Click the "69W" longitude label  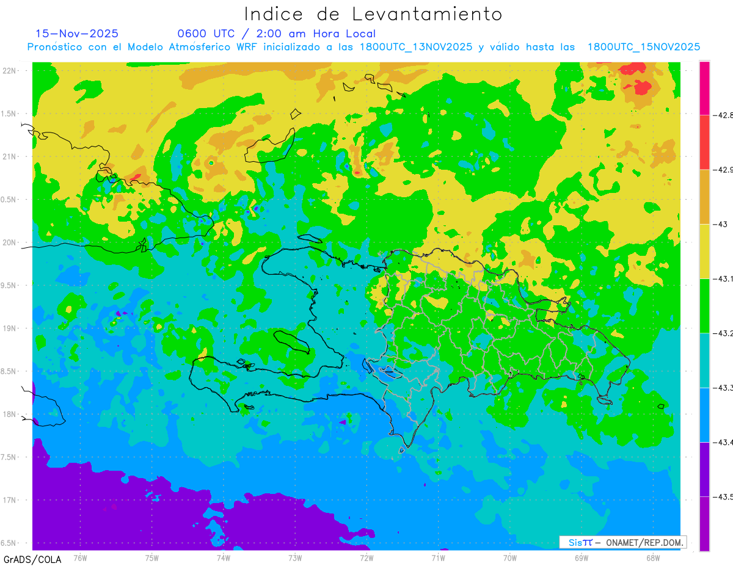[581, 557]
